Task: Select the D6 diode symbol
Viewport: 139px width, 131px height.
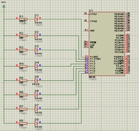Action: click(36, 95)
